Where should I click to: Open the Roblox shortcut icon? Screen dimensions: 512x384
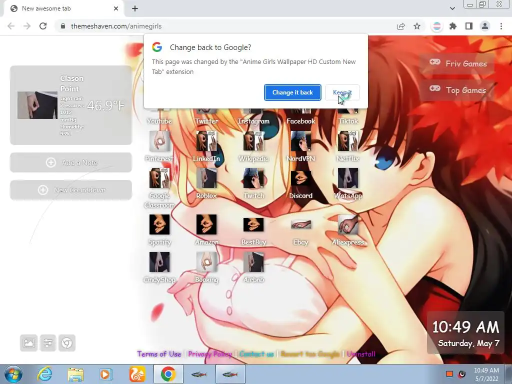pyautogui.click(x=206, y=178)
